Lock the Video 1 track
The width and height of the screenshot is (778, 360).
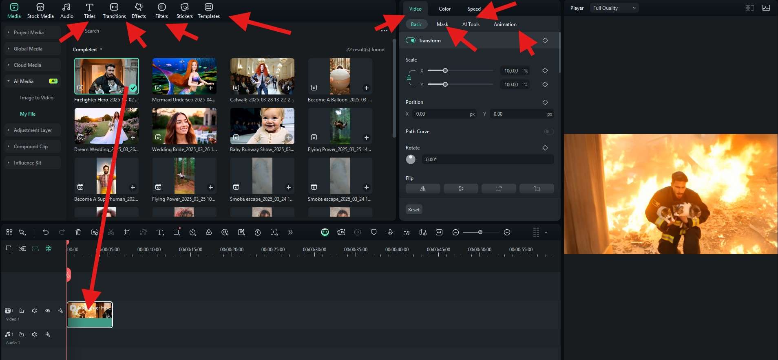tap(22, 311)
